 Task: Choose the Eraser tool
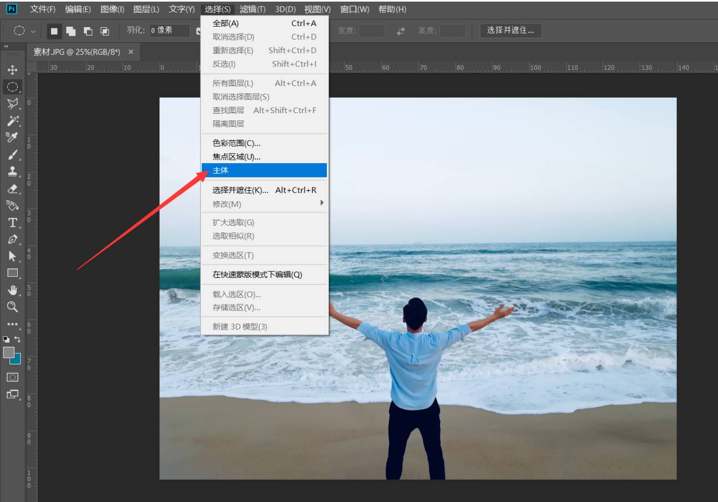click(13, 189)
